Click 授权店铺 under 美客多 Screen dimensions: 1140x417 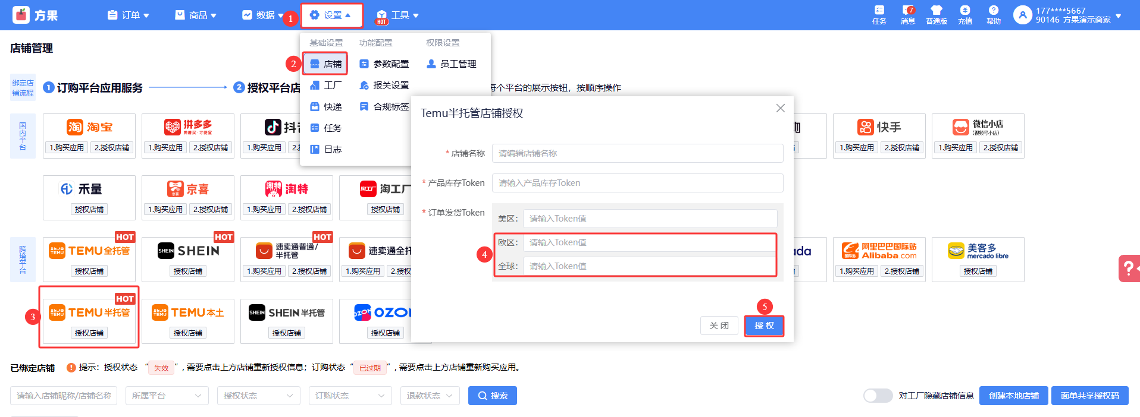pyautogui.click(x=978, y=271)
